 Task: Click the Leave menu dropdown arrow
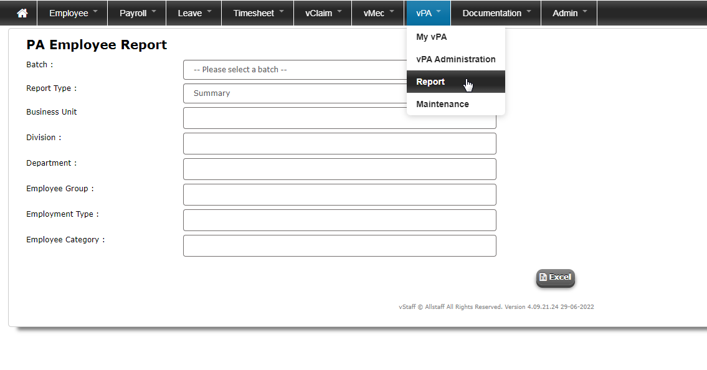[x=209, y=11]
